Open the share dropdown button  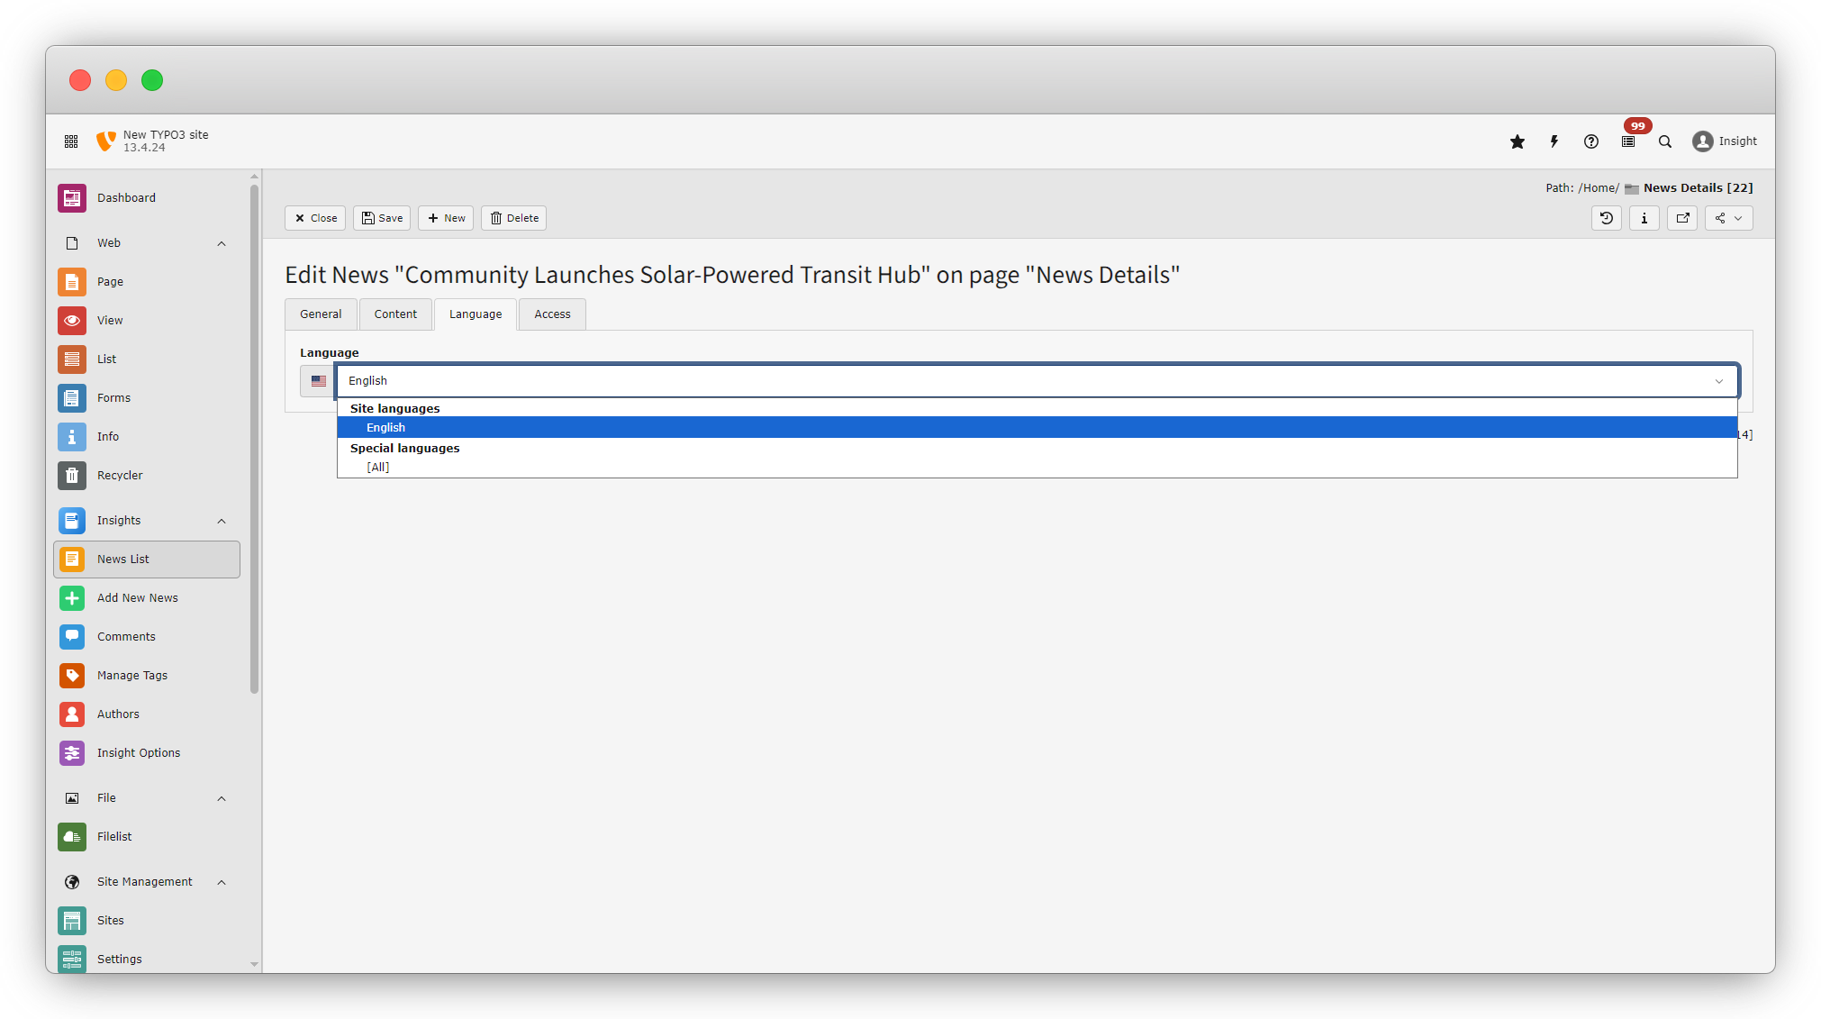[1728, 218]
